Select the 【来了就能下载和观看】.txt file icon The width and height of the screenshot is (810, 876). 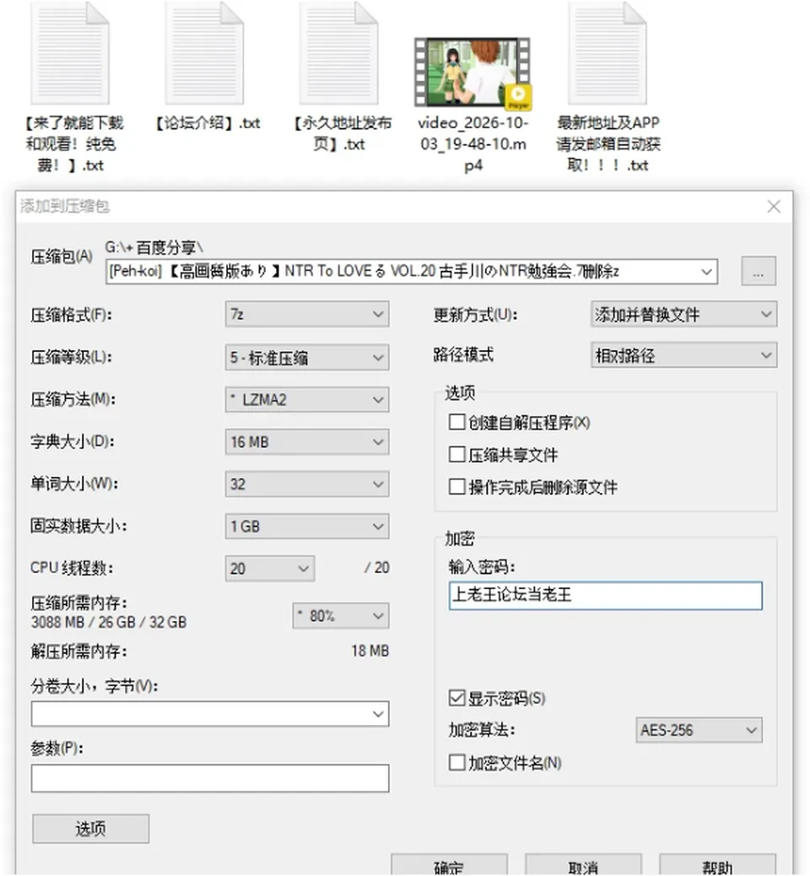70,52
